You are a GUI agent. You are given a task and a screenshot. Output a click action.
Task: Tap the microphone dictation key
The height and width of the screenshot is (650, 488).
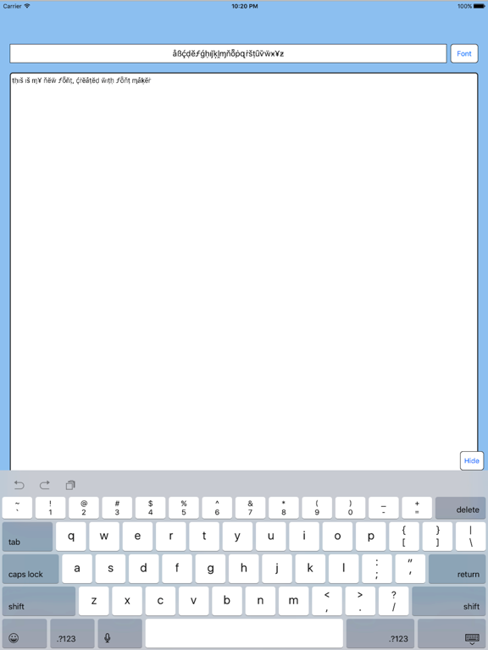coord(120,633)
